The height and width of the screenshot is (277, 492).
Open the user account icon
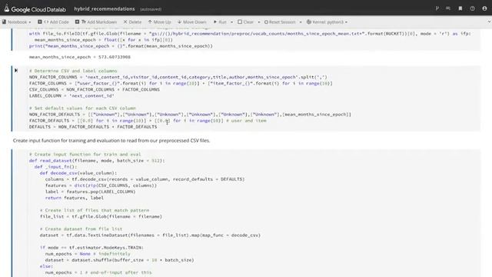(484, 8)
